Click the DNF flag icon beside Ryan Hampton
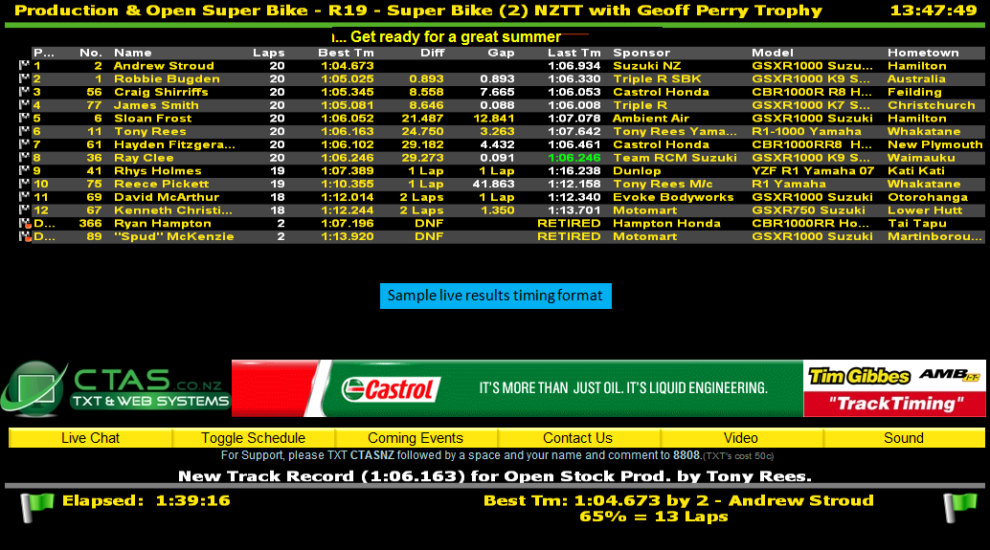The height and width of the screenshot is (550, 990). click(x=25, y=223)
